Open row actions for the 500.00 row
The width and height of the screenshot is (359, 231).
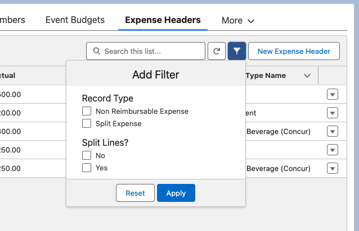click(x=333, y=94)
